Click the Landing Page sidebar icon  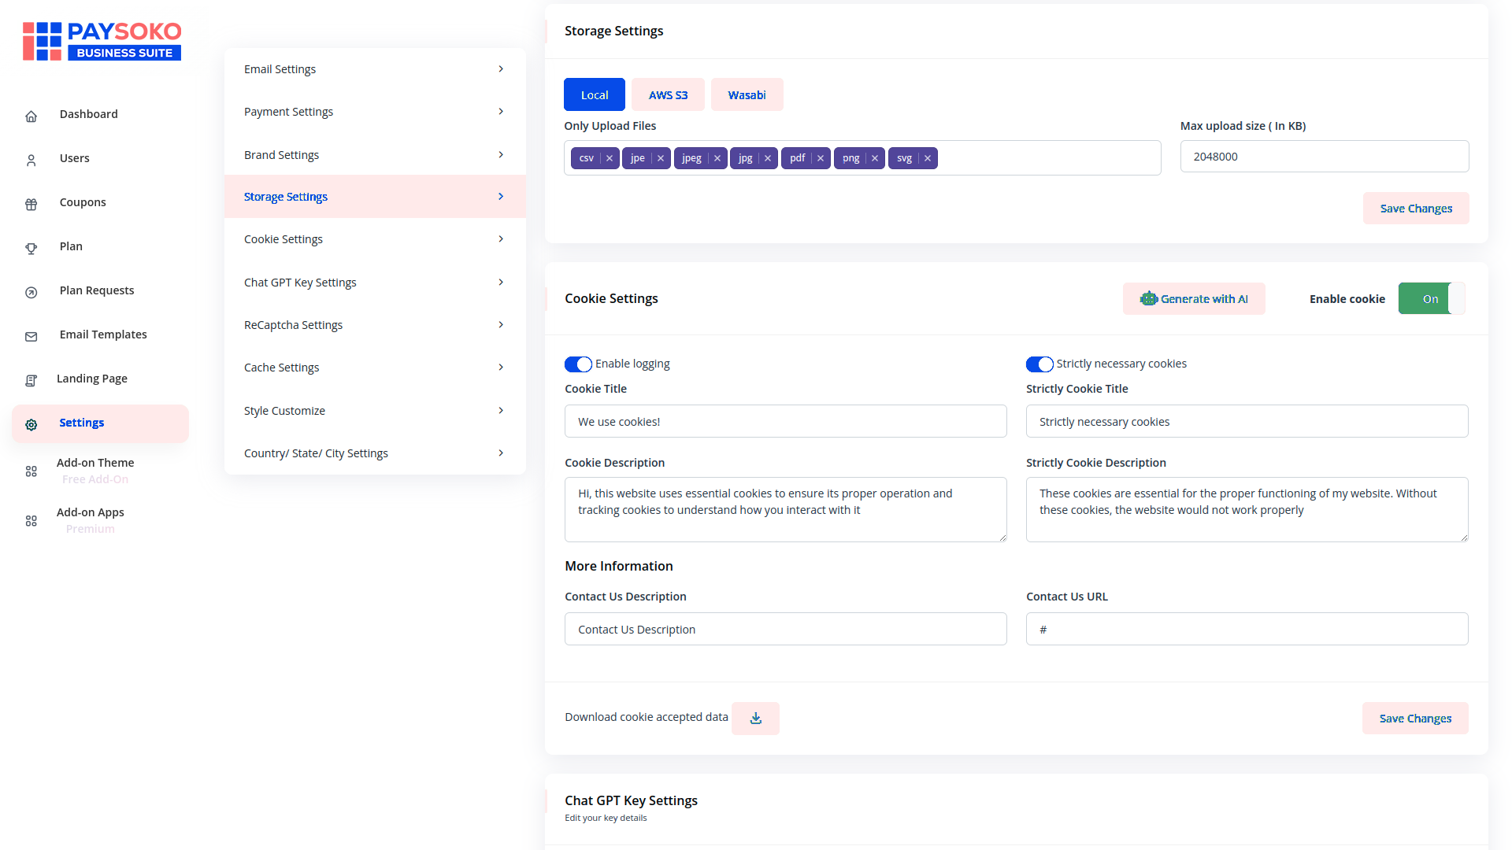[x=31, y=381]
